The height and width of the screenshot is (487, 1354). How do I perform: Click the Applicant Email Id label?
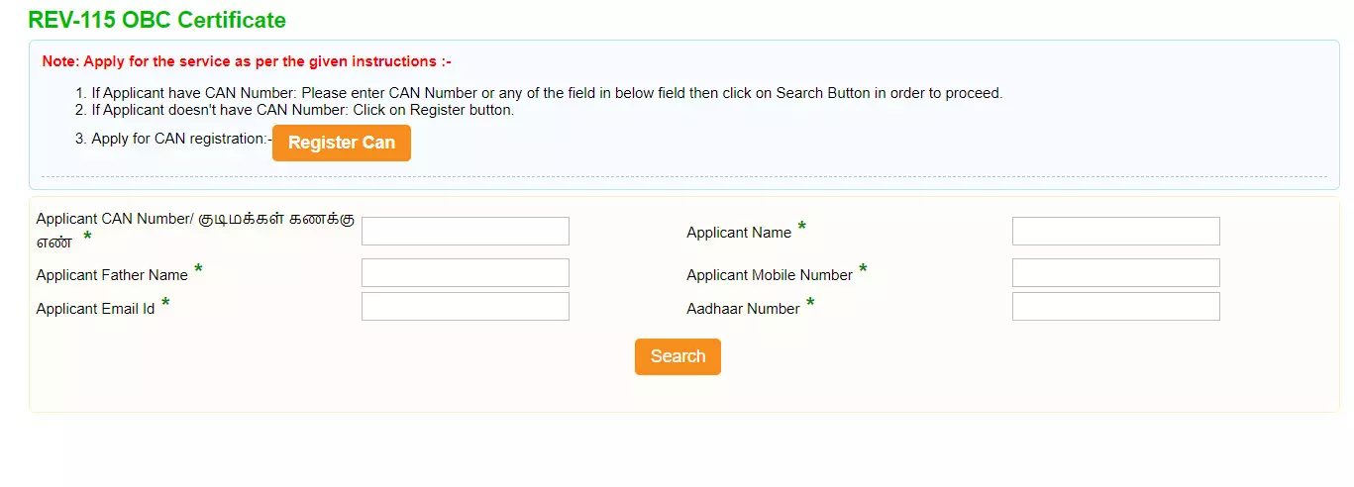pyautogui.click(x=95, y=309)
